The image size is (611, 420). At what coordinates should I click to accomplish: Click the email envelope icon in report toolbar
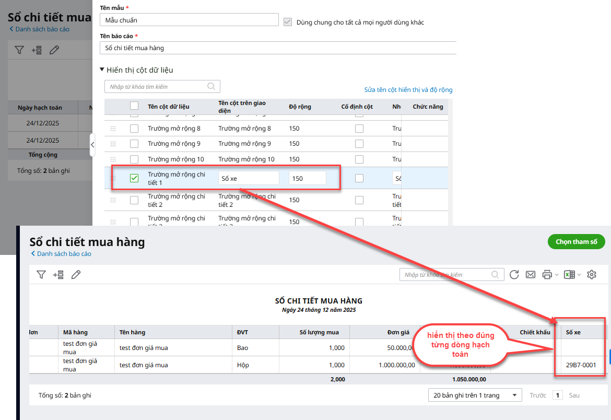pyautogui.click(x=531, y=275)
